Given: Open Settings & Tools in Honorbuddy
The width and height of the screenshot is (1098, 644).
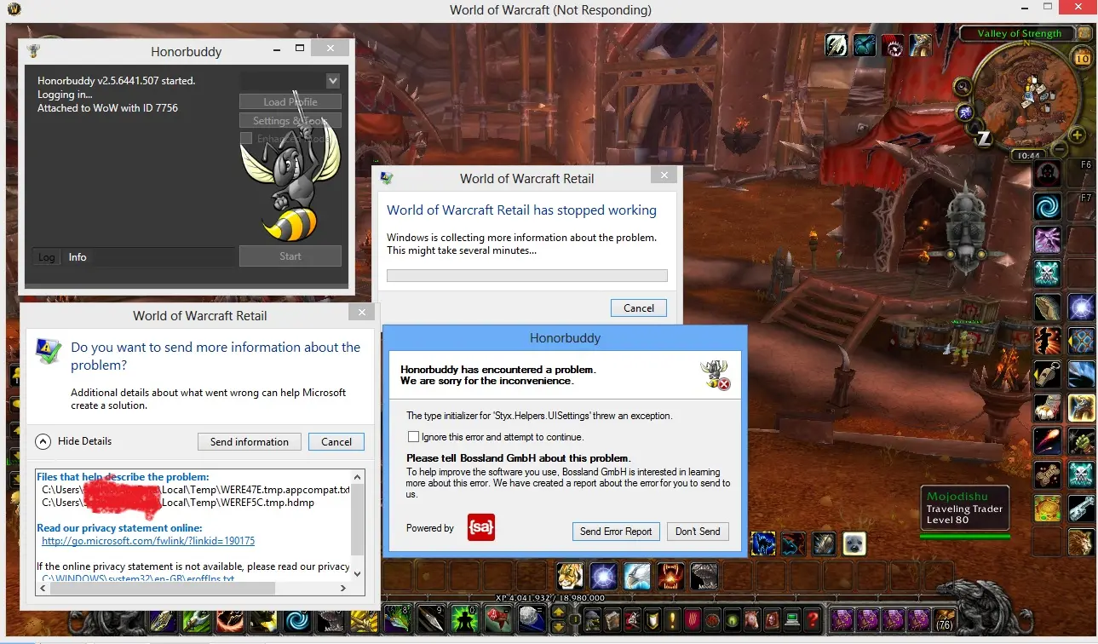Looking at the screenshot, I should pyautogui.click(x=290, y=120).
